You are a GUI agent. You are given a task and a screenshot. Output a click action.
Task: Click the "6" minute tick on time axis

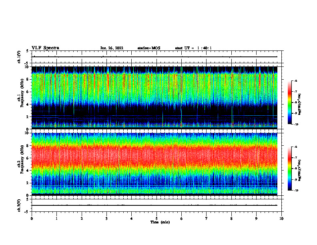point(181,219)
